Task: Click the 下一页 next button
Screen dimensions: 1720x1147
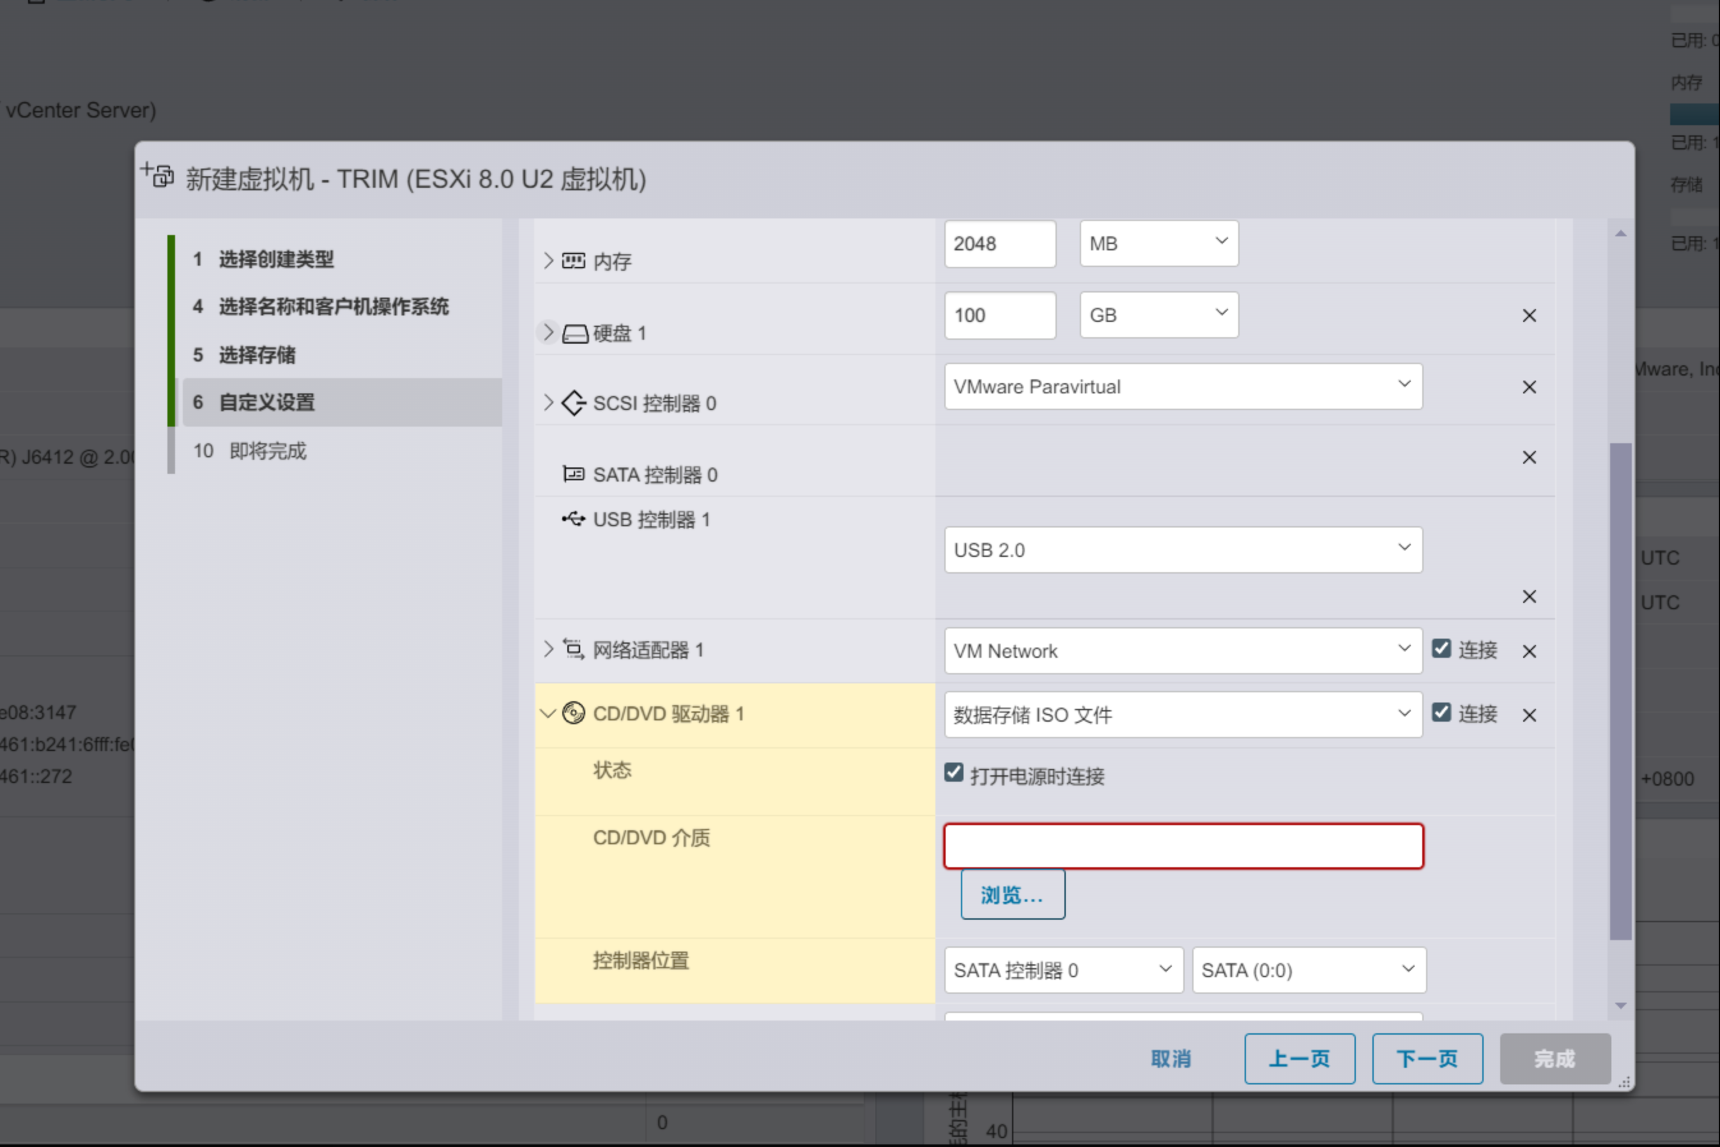Action: (x=1426, y=1058)
